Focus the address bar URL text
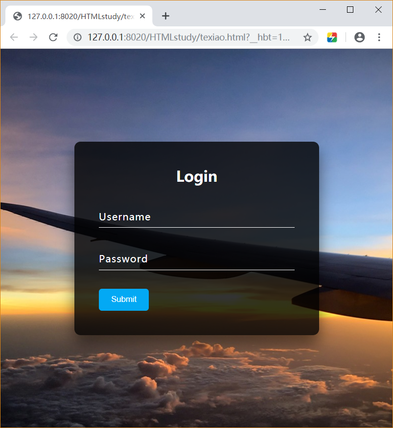The image size is (393, 428). [188, 37]
